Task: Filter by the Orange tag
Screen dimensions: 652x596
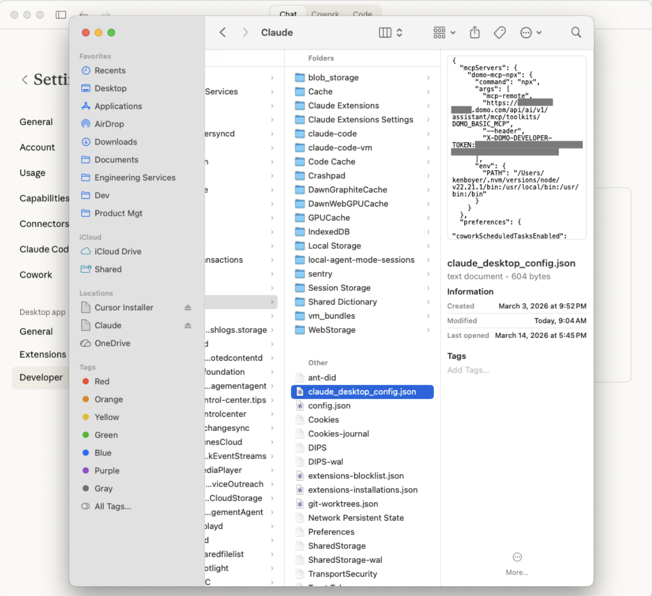Action: 108,400
